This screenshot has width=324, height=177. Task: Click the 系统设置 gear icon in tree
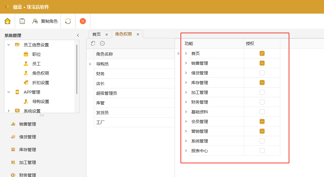pyautogui.click(x=17, y=111)
